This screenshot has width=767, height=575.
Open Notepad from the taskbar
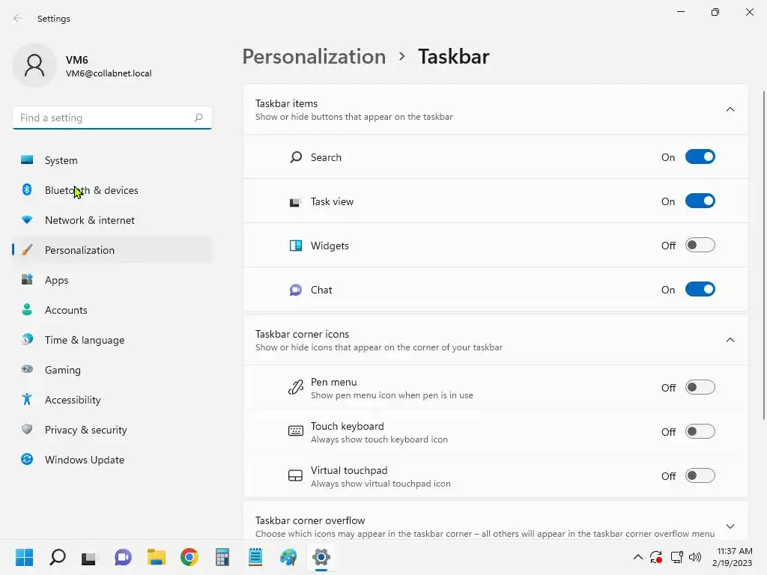point(255,557)
